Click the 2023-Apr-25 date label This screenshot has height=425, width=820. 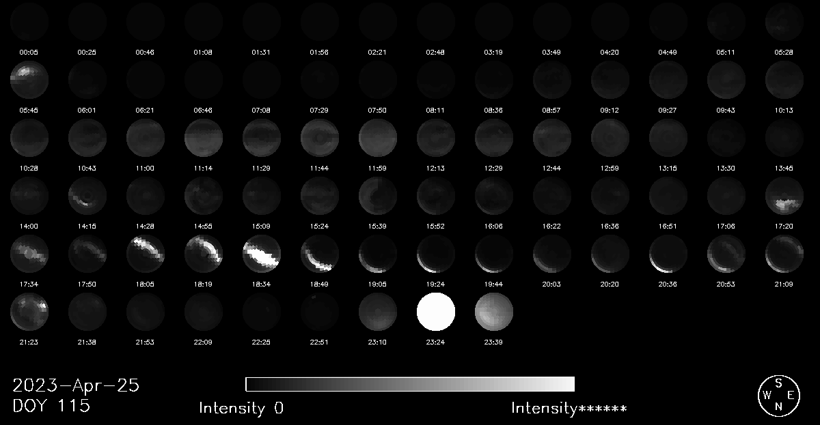(x=76, y=385)
